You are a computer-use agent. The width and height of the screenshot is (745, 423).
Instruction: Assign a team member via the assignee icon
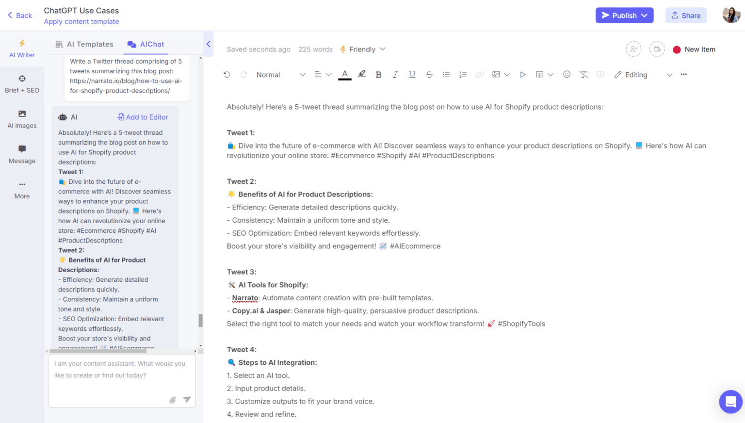(x=633, y=49)
